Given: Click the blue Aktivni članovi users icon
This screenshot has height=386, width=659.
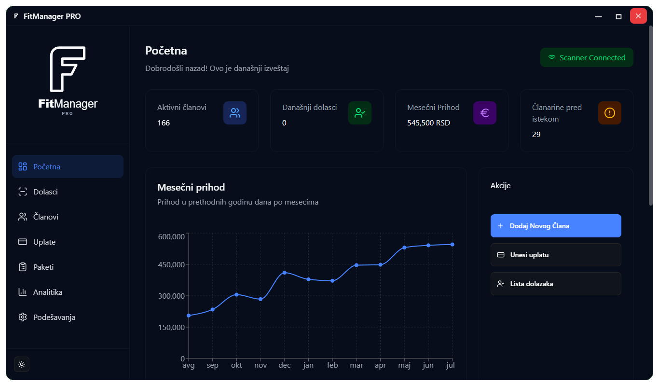Looking at the screenshot, I should (235, 113).
